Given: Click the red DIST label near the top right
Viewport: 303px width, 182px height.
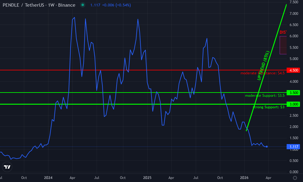Looking at the screenshot, I should pos(283,31).
